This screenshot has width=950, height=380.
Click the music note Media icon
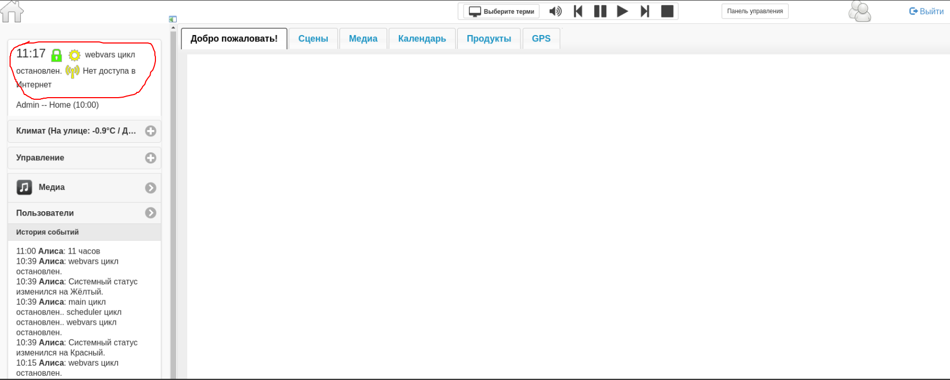click(24, 187)
